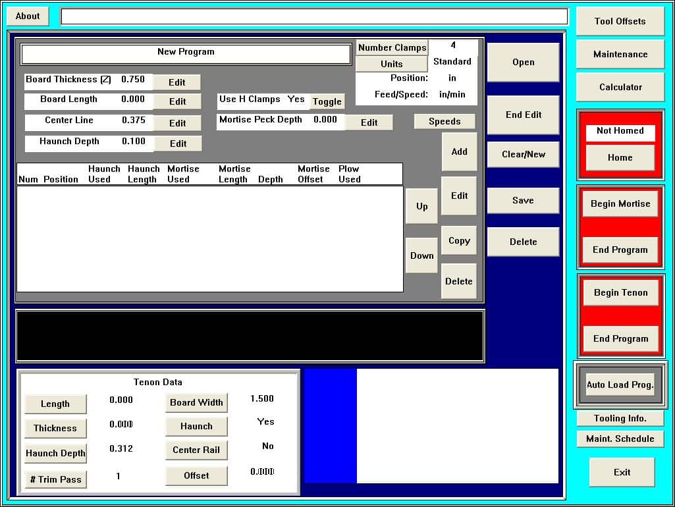Change the measurement Units

[x=392, y=65]
